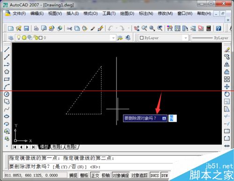Screen dimensions: 234x181
Task: Click the Print (plot) icon
Action: tap(37, 28)
